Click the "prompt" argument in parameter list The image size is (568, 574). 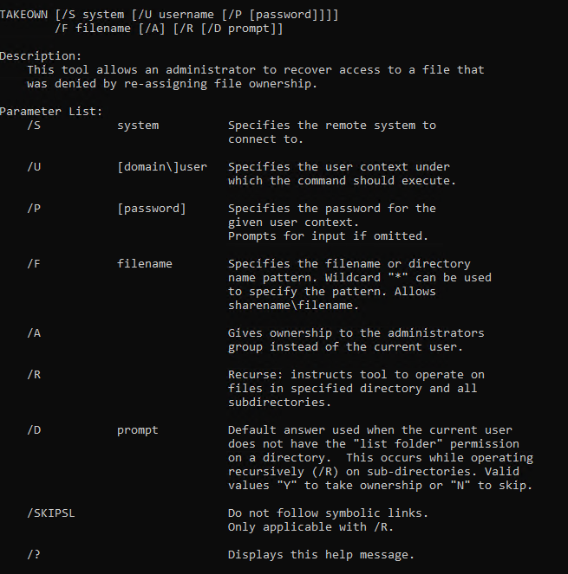pyautogui.click(x=138, y=430)
